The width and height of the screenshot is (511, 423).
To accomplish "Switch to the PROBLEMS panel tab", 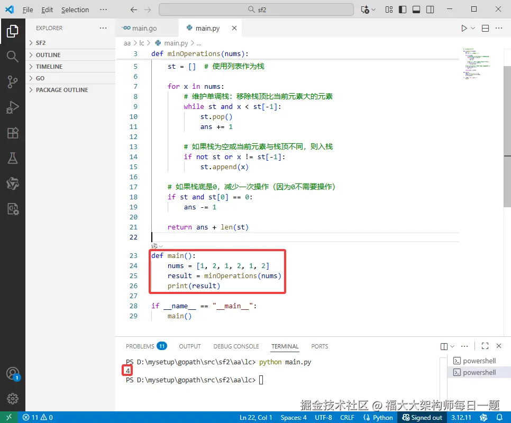I will (x=147, y=346).
